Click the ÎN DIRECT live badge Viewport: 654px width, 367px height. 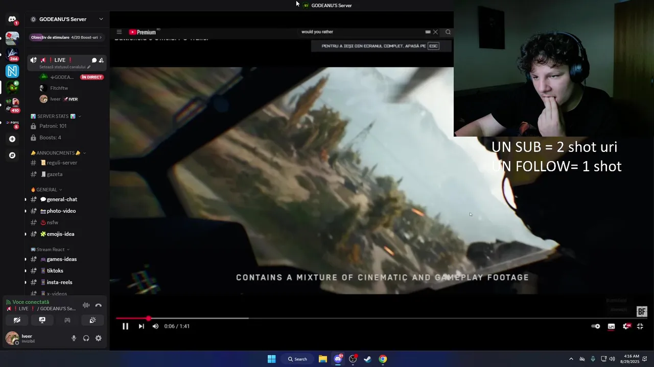pos(92,77)
